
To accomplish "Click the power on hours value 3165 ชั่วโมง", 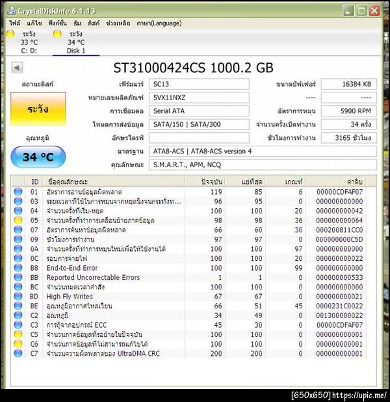I will (x=349, y=138).
